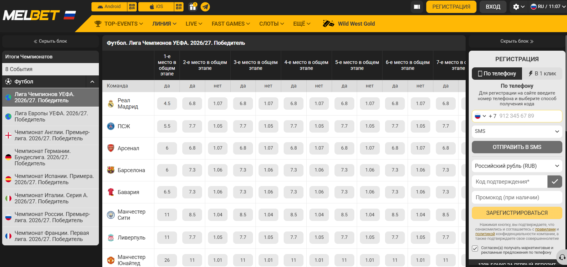
Task: Open the правилами link
Action: (545, 229)
